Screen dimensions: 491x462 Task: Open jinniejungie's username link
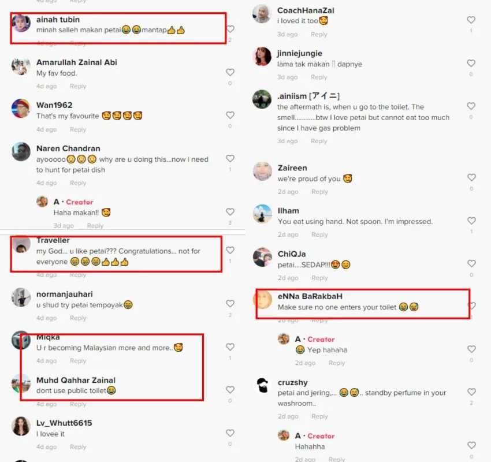pos(300,54)
